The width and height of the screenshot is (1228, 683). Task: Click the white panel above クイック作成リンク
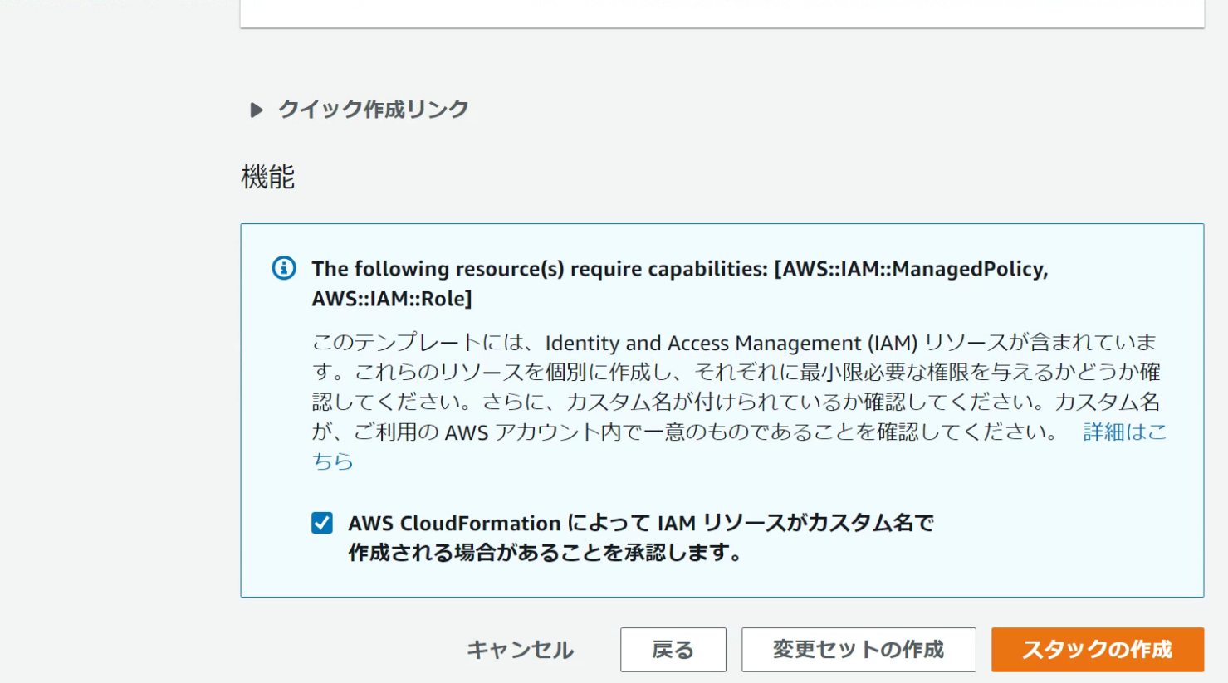(x=722, y=12)
